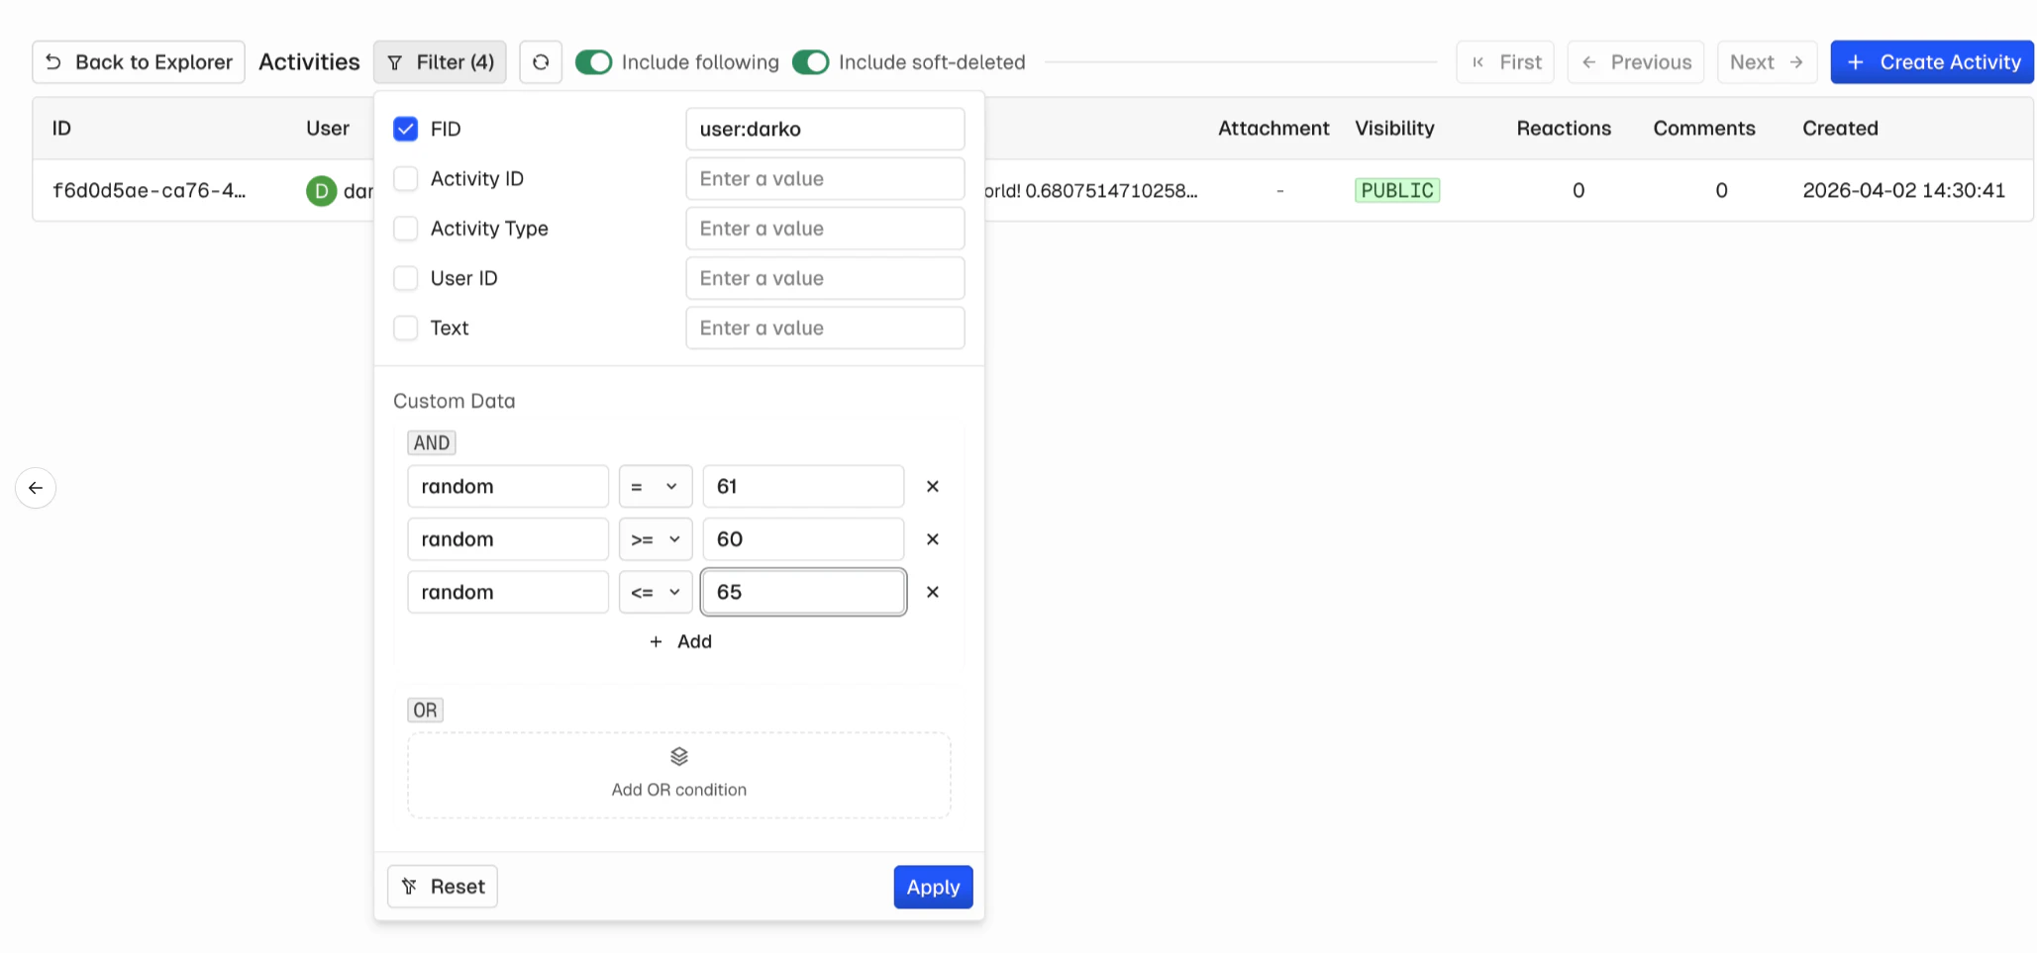
Task: Open the Filter (4) panel button
Action: (x=440, y=62)
